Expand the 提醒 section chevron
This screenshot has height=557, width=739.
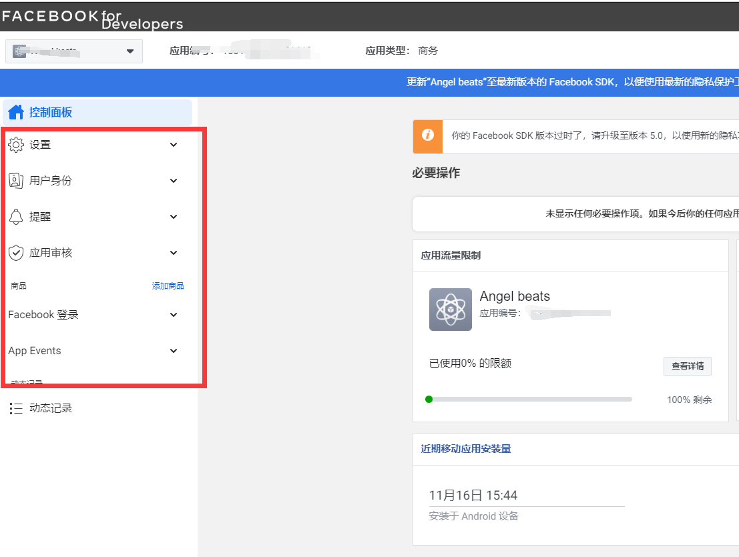coord(174,217)
